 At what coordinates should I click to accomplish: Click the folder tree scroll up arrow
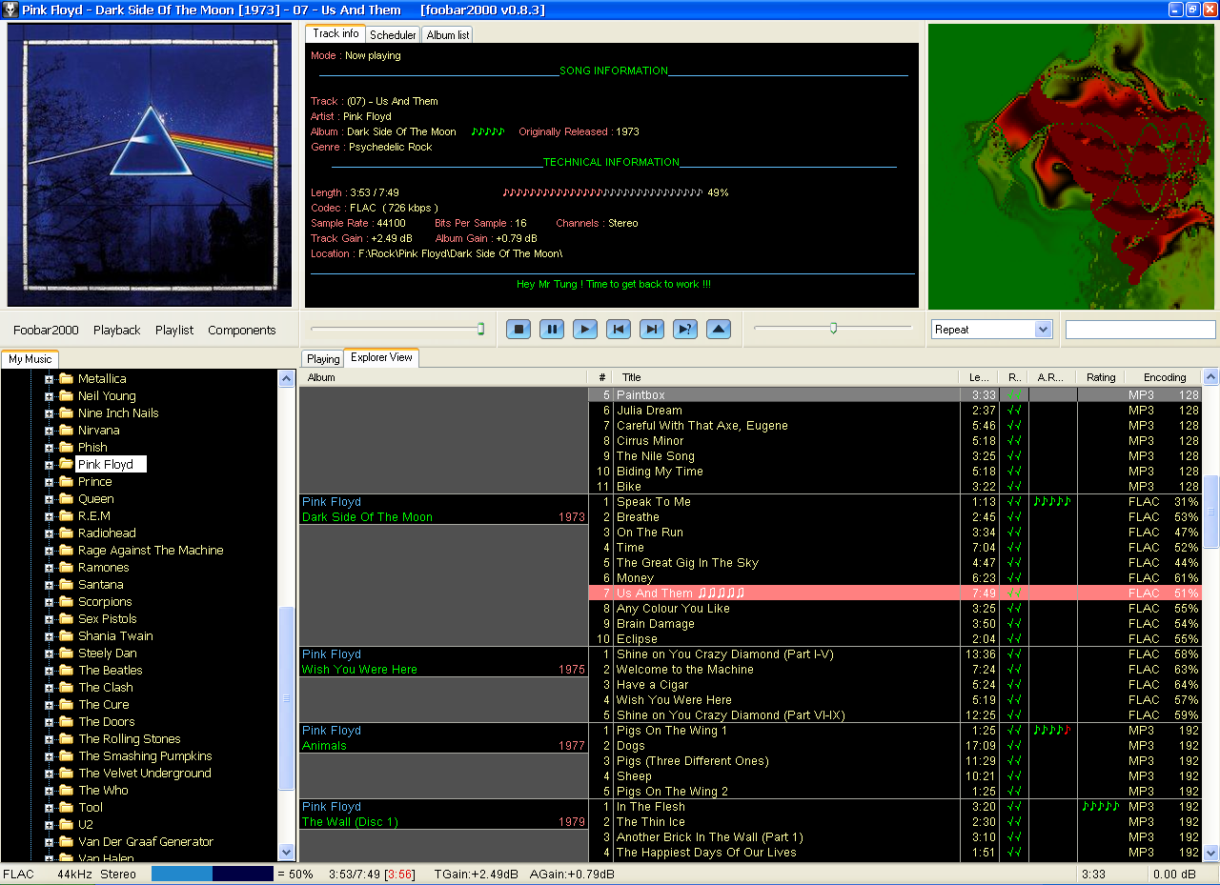pyautogui.click(x=287, y=378)
